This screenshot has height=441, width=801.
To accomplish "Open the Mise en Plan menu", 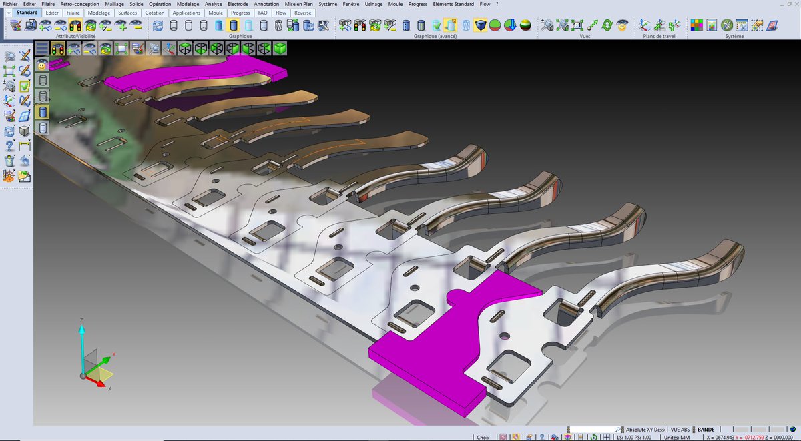I will (298, 4).
